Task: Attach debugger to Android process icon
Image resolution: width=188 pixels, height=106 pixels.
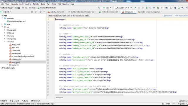Action: pyautogui.click(x=158, y=8)
